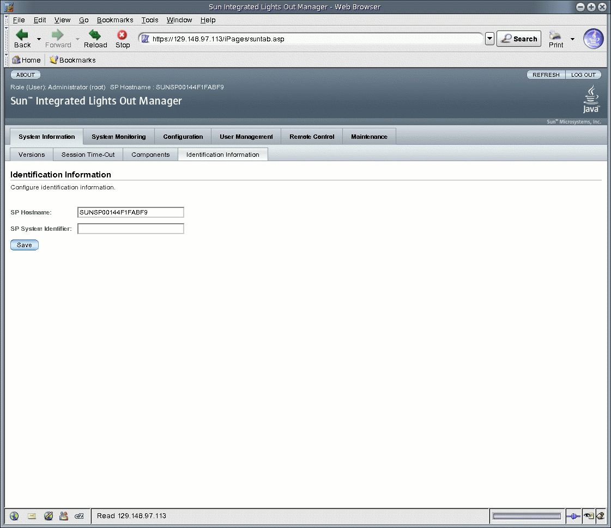
Task: Open the Versions sub-tab
Action: tap(32, 155)
